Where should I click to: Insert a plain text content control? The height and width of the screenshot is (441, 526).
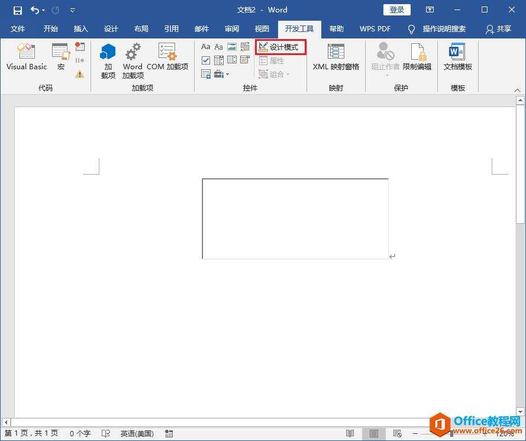point(219,47)
